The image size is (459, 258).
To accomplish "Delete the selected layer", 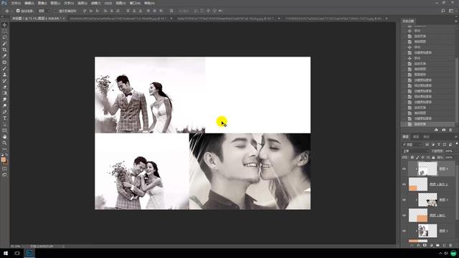I will [x=450, y=245].
